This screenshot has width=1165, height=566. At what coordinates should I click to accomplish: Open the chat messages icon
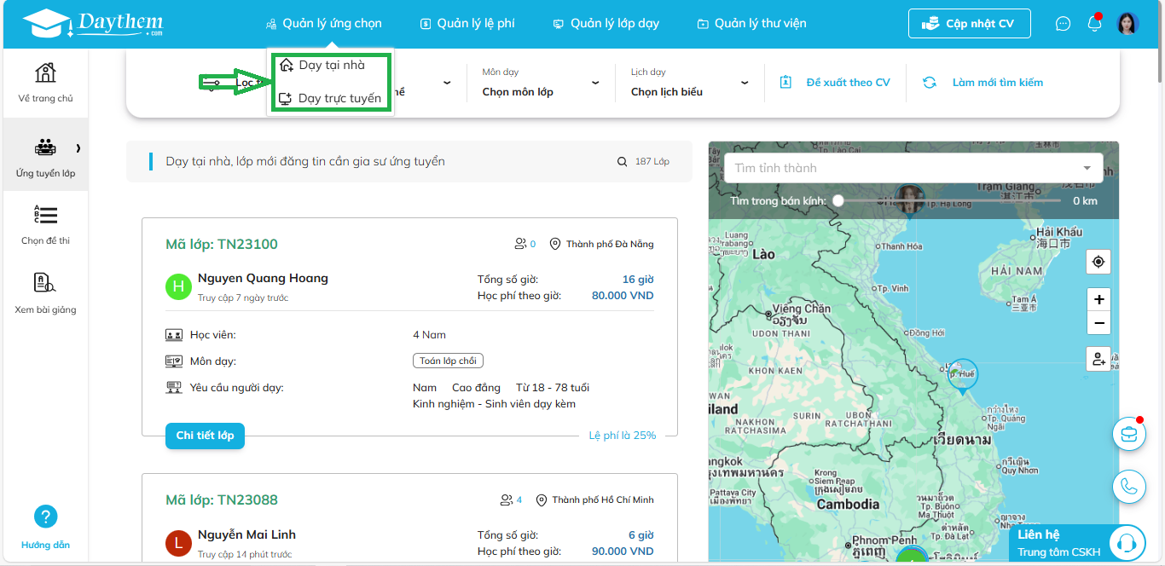click(1063, 24)
